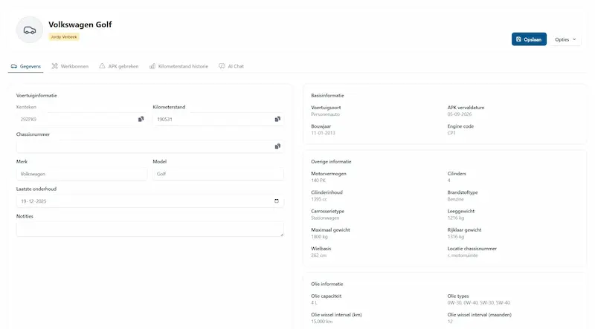
Task: Click the Jordy Verbeek owner tag
Action: 64,37
